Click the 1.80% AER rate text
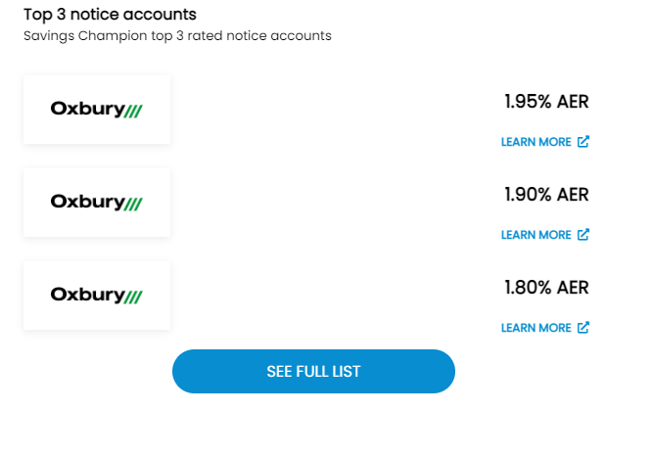Screen dimensions: 654x457 pyautogui.click(x=546, y=288)
